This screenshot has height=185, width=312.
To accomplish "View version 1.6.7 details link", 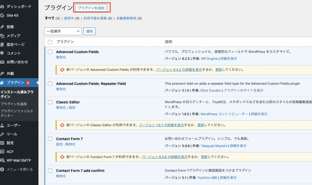I will click(x=161, y=125).
